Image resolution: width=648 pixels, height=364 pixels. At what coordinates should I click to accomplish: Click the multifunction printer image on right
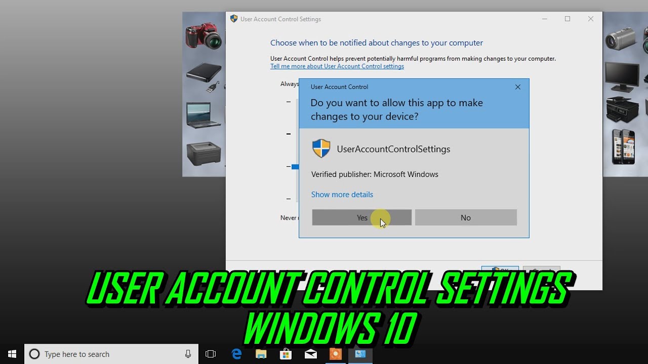pos(623,109)
